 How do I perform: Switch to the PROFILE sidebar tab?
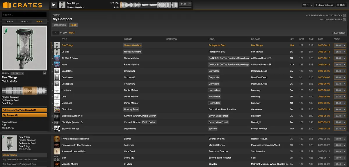point(24,21)
